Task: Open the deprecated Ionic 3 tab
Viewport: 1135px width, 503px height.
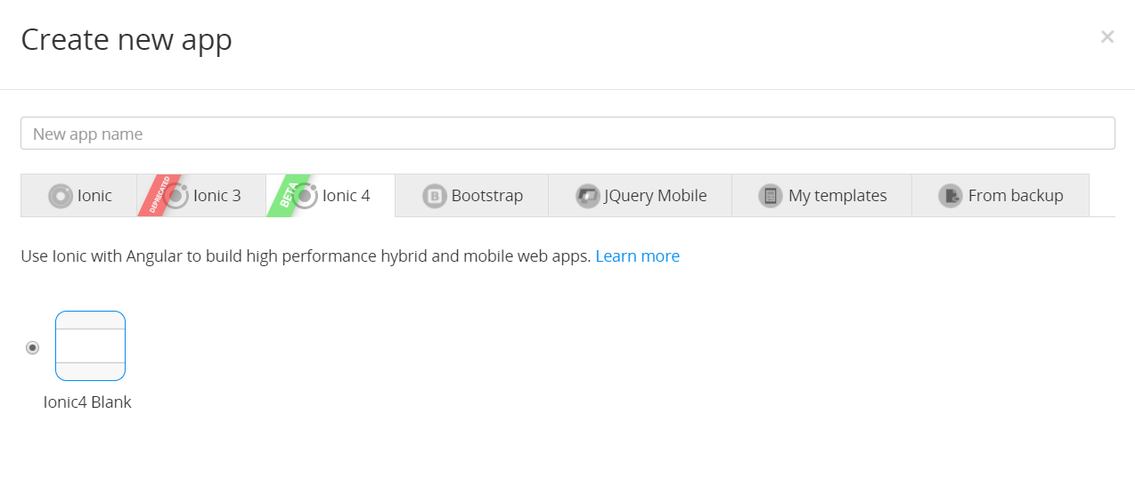Action: 201,196
